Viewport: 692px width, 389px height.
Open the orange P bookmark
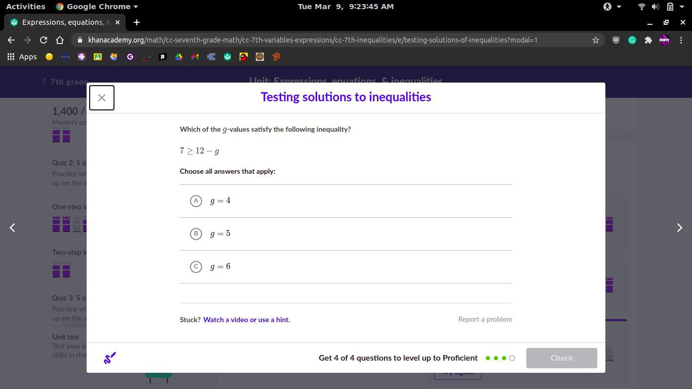[x=276, y=57]
